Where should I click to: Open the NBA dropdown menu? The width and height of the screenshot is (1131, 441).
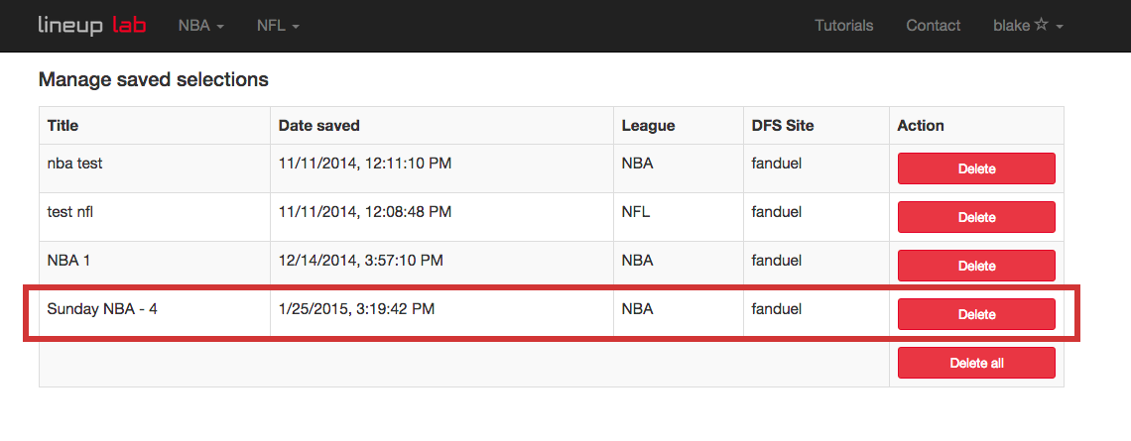tap(201, 26)
